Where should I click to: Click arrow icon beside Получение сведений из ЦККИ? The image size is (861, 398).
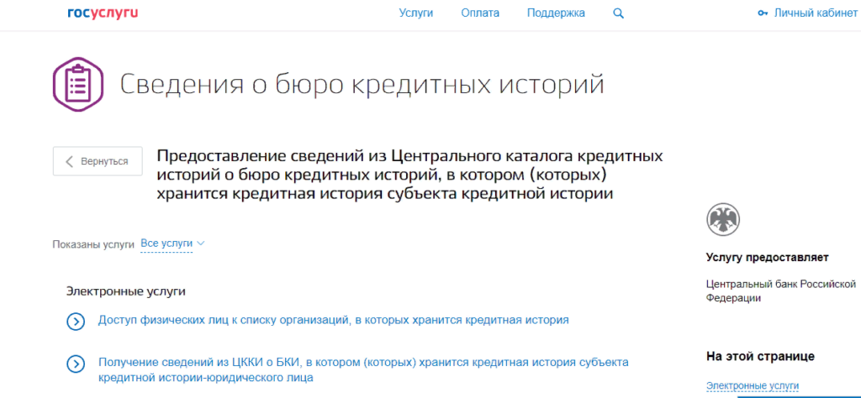pos(76,364)
